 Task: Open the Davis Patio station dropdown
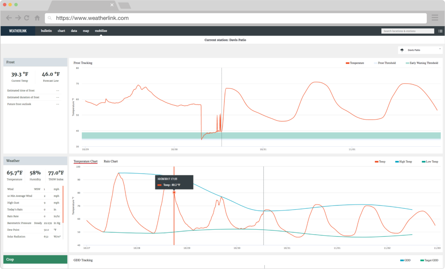click(439, 48)
